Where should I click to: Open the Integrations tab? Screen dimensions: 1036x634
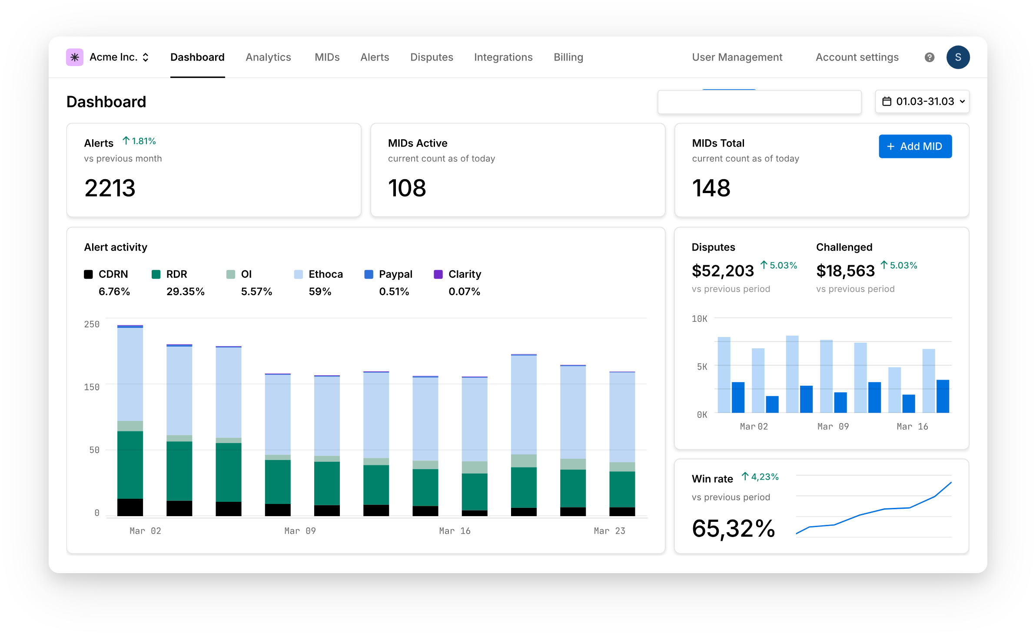tap(503, 57)
